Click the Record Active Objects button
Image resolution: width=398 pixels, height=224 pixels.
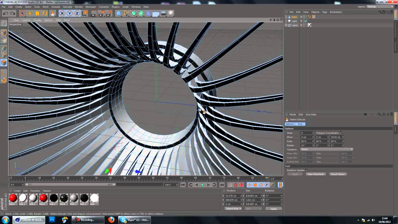(x=230, y=185)
